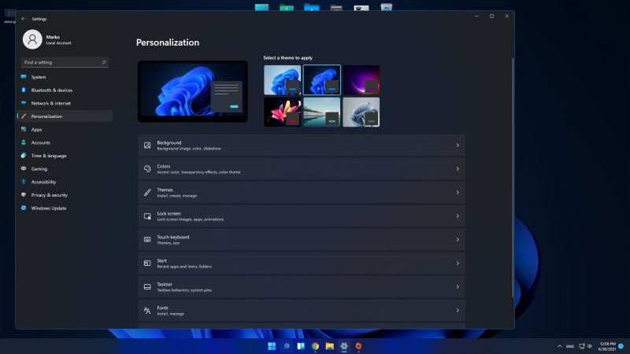
Task: Go to Network & internet section
Action: (65, 103)
